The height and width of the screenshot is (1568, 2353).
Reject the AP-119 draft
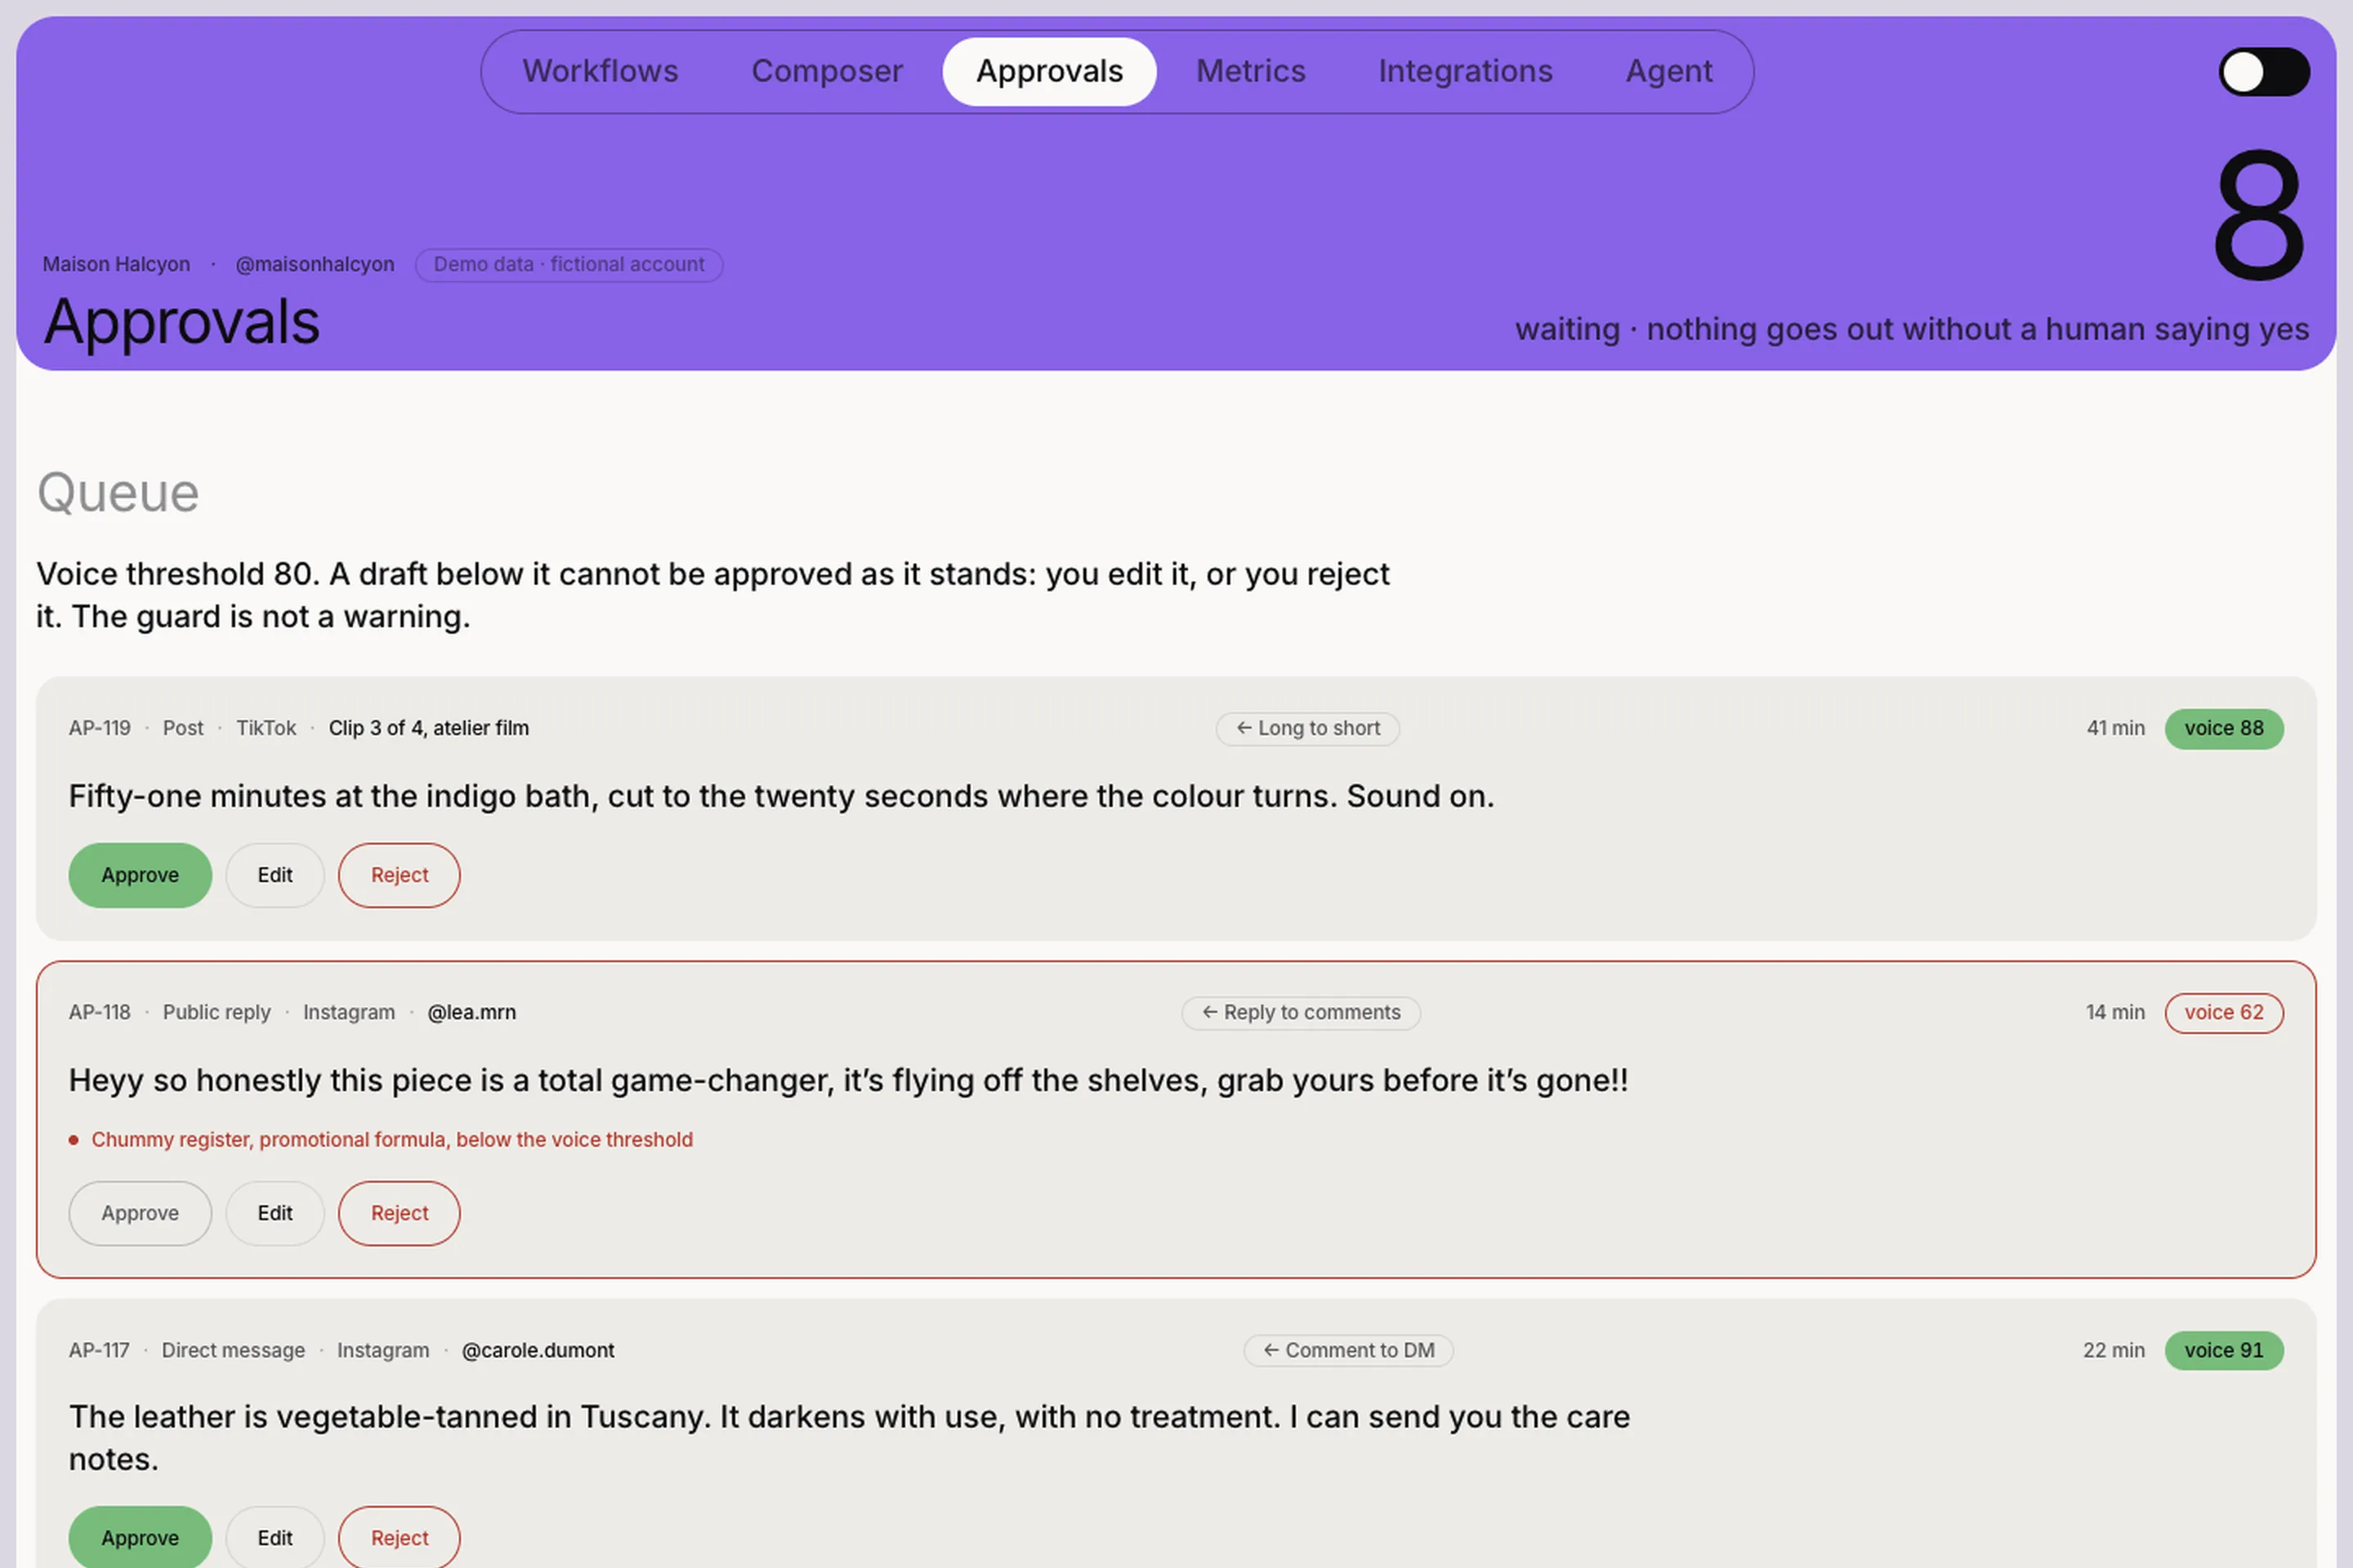click(400, 875)
